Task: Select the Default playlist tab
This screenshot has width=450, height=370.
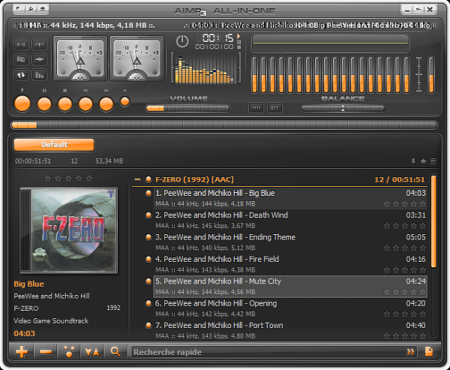Action: pyautogui.click(x=54, y=145)
